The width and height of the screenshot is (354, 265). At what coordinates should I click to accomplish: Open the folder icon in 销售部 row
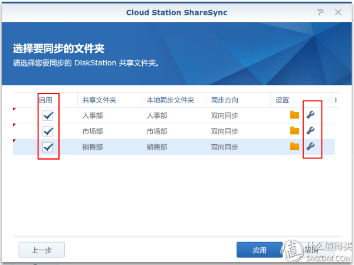[295, 147]
